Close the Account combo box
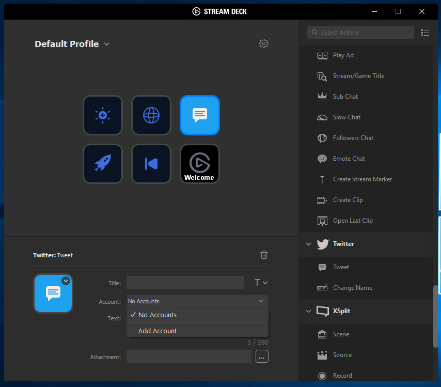The width and height of the screenshot is (441, 387). 197,301
